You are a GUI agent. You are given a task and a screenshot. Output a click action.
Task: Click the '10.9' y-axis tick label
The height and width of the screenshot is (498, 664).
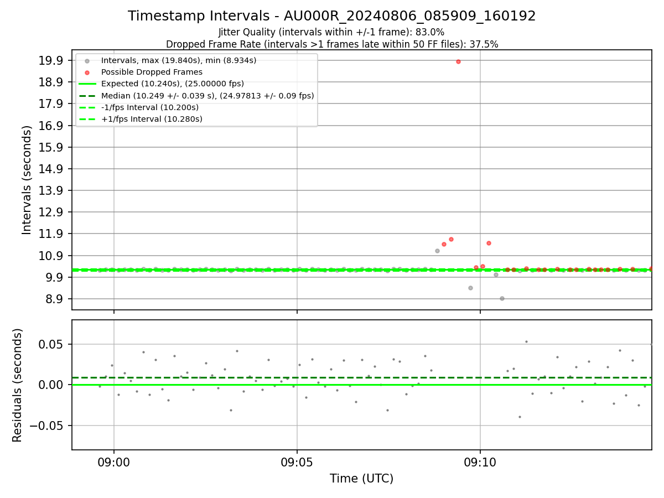(51, 256)
